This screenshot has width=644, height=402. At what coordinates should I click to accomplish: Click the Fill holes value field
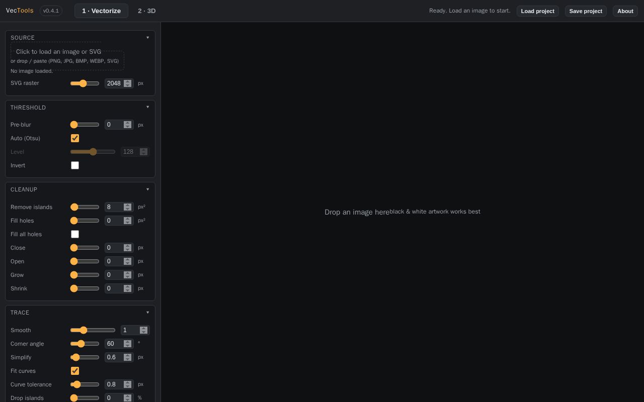click(x=119, y=221)
